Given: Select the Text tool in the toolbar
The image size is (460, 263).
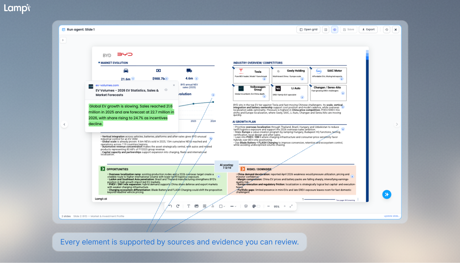Looking at the screenshot, I should [188, 206].
